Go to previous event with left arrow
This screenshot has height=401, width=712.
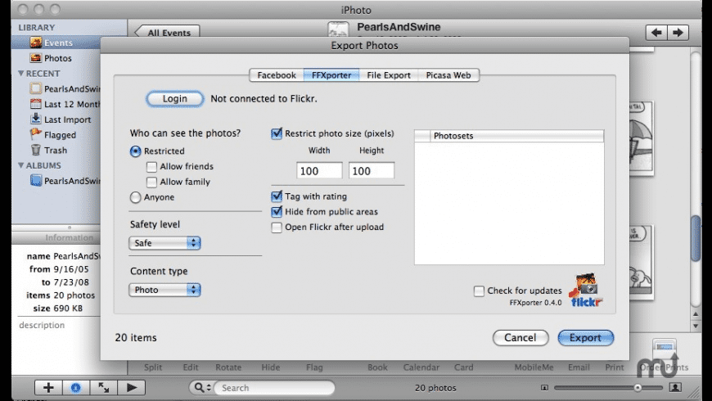[656, 32]
